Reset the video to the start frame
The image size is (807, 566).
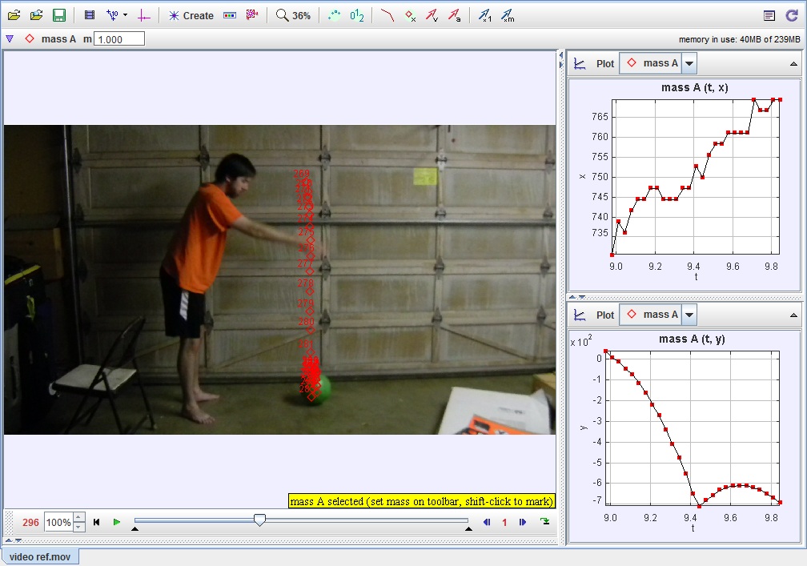coord(96,522)
